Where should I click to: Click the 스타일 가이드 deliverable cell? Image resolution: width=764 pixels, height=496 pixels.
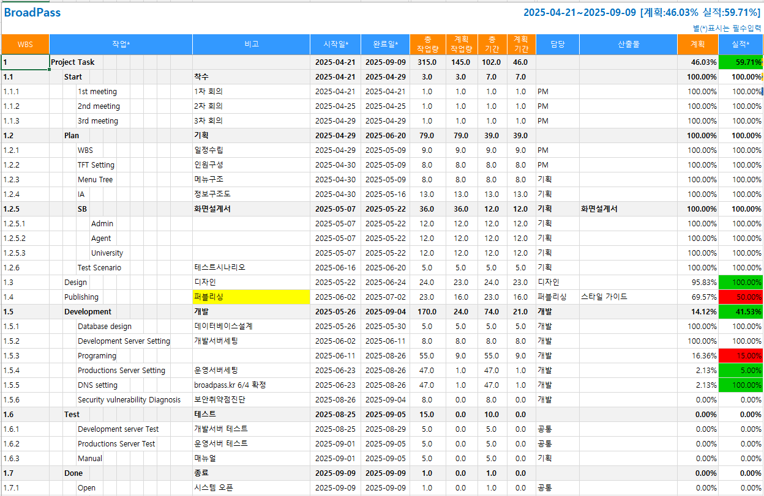pyautogui.click(x=604, y=297)
